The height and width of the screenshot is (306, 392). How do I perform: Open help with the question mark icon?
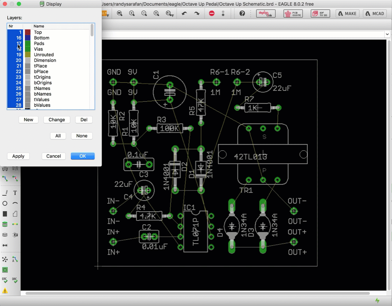(242, 13)
